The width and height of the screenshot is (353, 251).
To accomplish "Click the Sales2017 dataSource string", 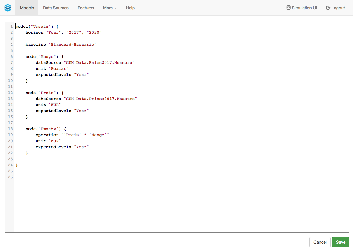I will pyautogui.click(x=99, y=63).
